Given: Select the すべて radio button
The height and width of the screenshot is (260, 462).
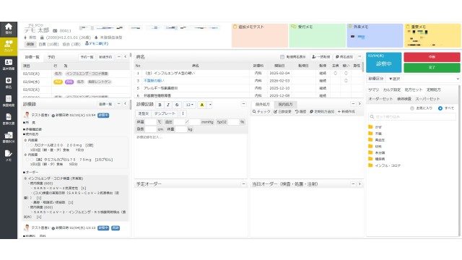Looking at the screenshot, I should [x=440, y=108].
